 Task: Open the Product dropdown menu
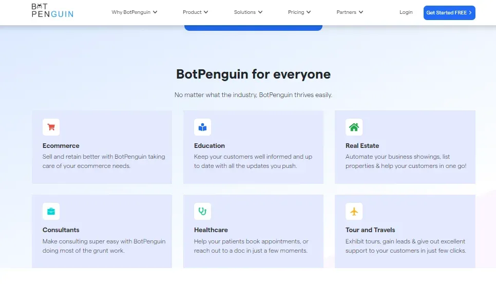pos(195,12)
